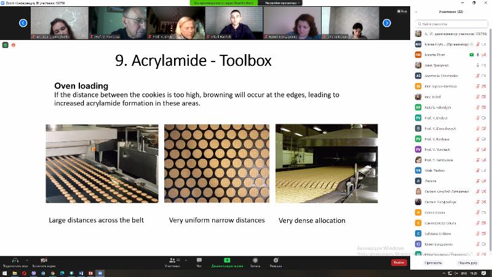Click muted mic icon in VR participant row
The image size is (492, 277).
point(478,171)
